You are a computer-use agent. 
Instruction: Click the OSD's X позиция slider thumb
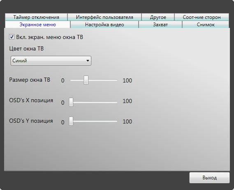[x=71, y=102]
